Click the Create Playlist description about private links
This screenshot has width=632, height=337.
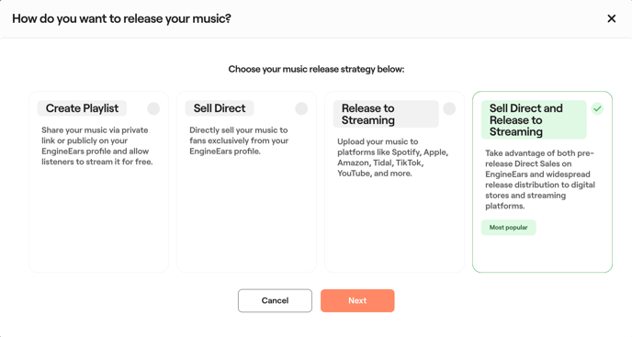coord(97,146)
